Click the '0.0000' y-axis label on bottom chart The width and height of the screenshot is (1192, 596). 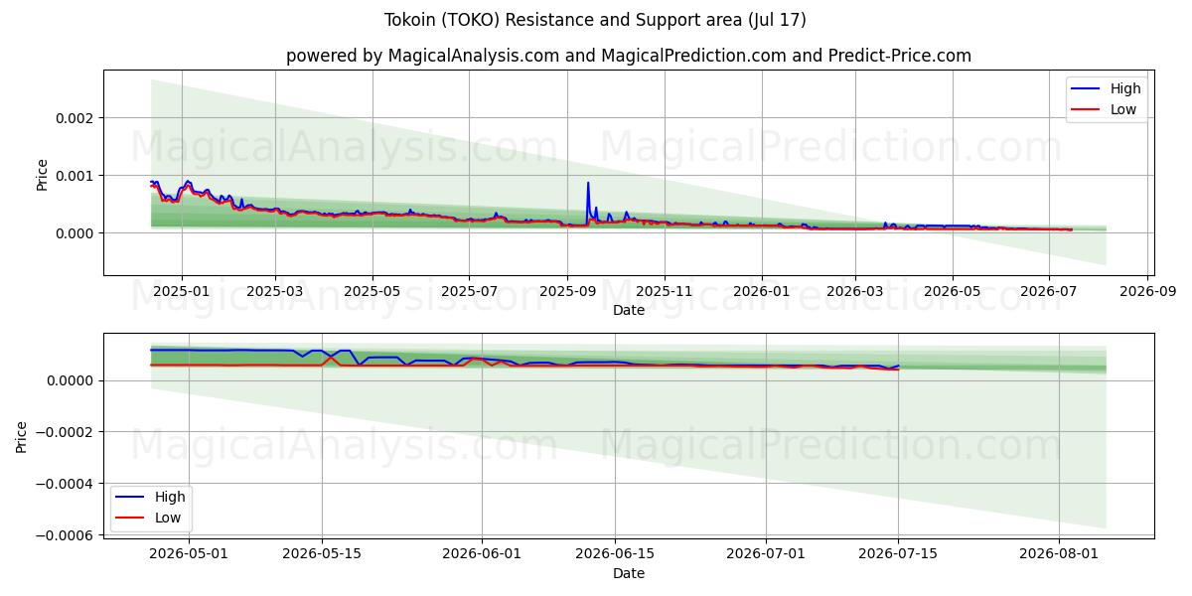(70, 381)
